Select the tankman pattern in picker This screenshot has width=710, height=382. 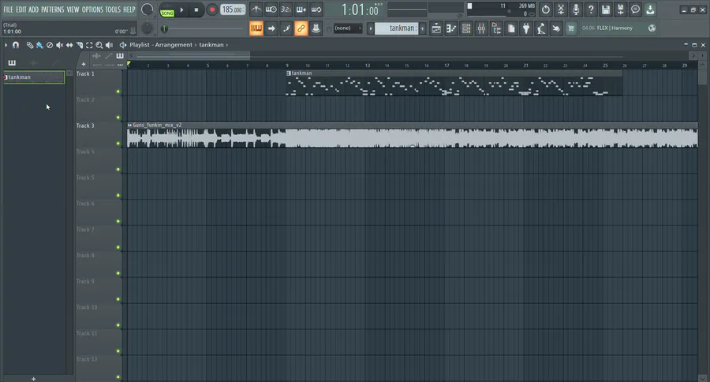[x=34, y=77]
